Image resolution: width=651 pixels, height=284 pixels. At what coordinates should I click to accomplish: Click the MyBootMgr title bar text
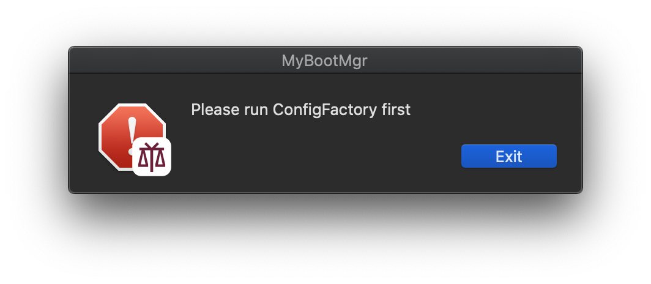pos(325,61)
